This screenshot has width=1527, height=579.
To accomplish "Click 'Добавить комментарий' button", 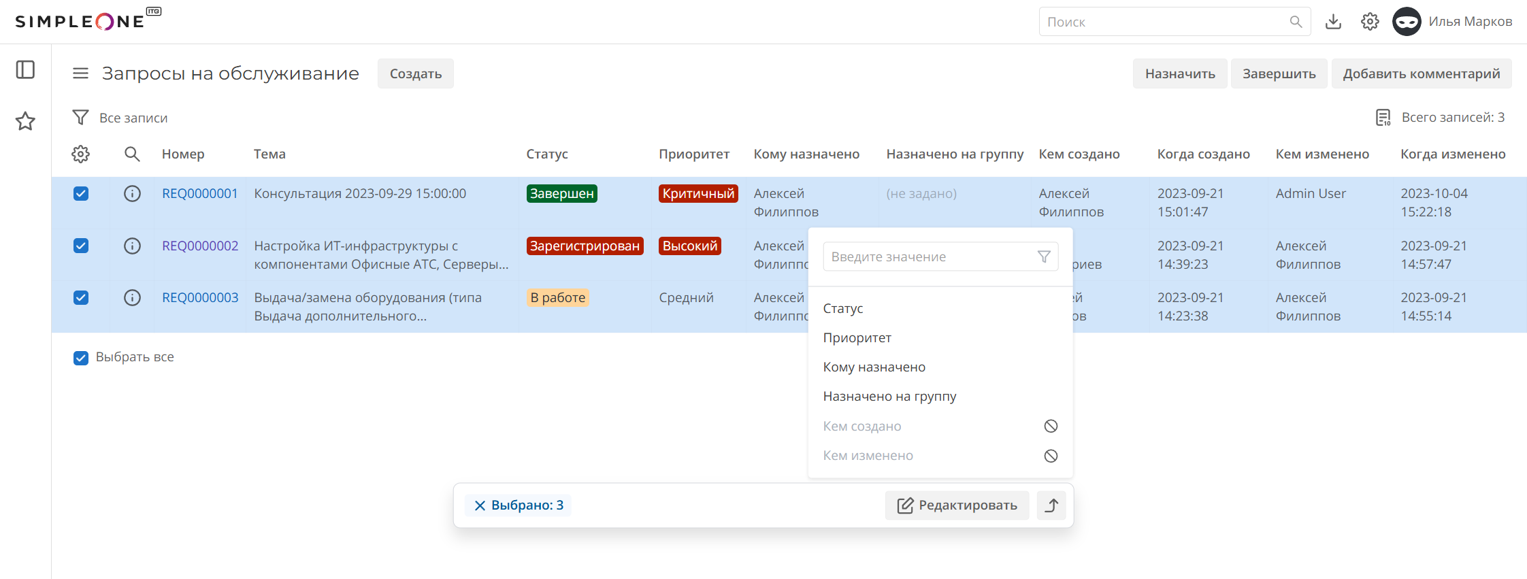I will tap(1422, 73).
